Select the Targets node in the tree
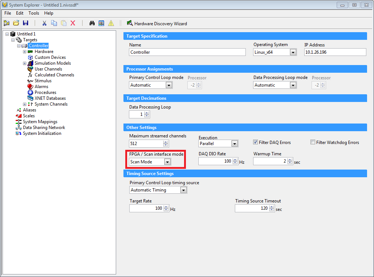Viewport: 374px width, 277px height. (x=30, y=40)
